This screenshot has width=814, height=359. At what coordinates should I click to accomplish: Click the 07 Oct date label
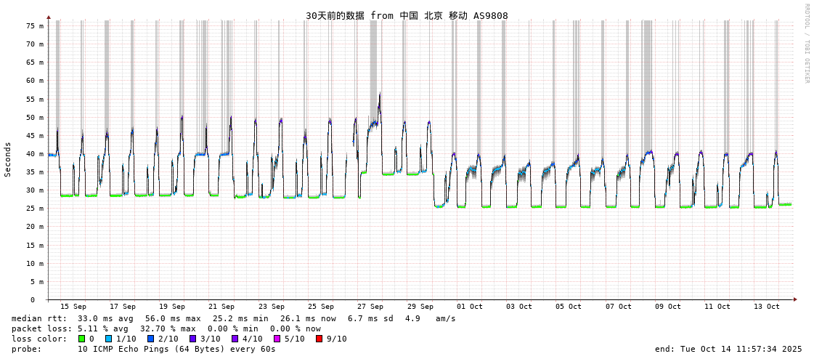[x=619, y=307]
